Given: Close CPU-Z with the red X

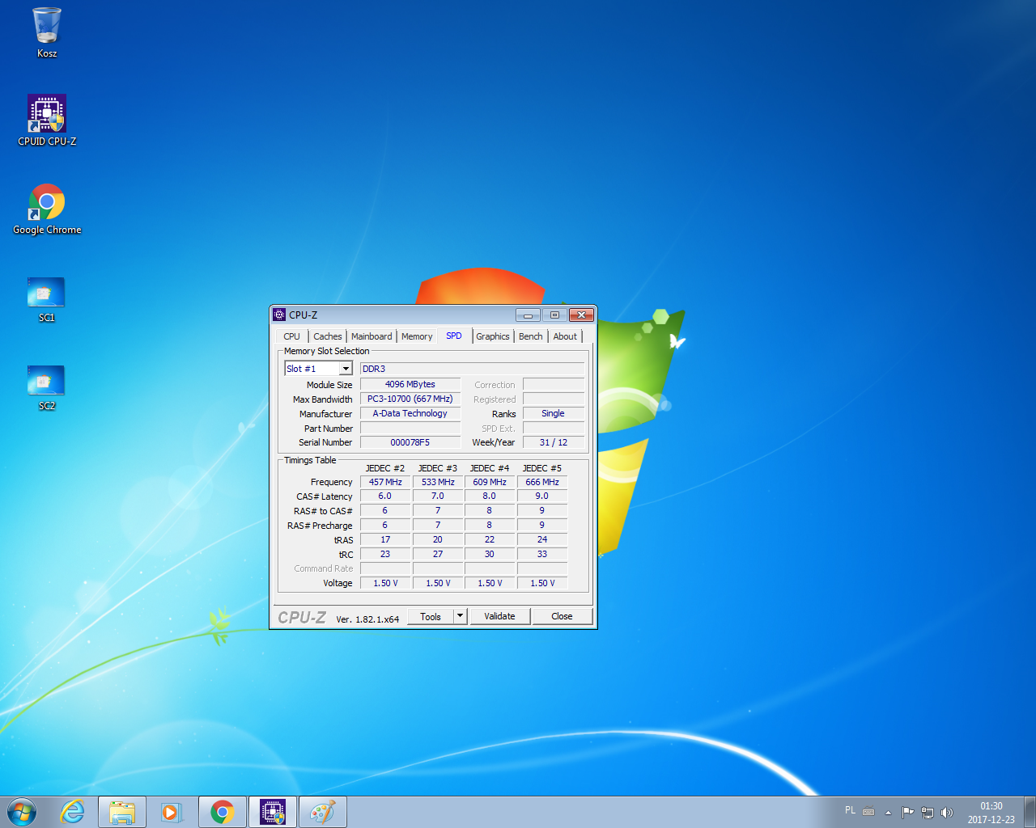Looking at the screenshot, I should click(x=581, y=315).
